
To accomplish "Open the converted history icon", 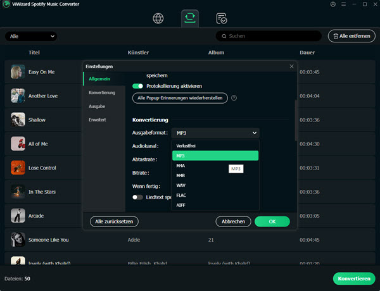I will [x=222, y=18].
